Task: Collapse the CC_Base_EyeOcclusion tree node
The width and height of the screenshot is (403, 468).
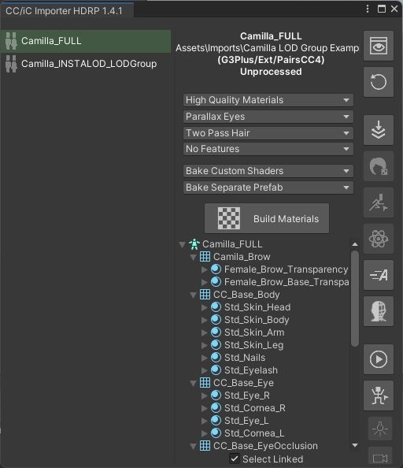Action: tap(193, 446)
